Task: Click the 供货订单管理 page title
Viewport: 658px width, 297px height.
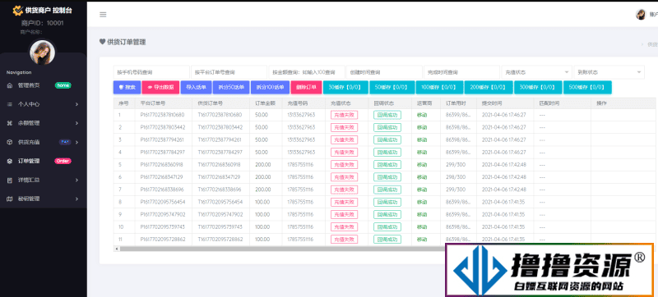Action: click(x=127, y=42)
